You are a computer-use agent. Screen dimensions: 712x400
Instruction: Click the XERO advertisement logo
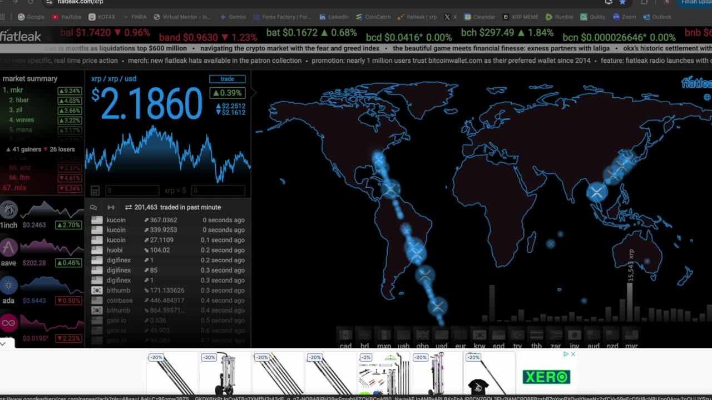[546, 377]
